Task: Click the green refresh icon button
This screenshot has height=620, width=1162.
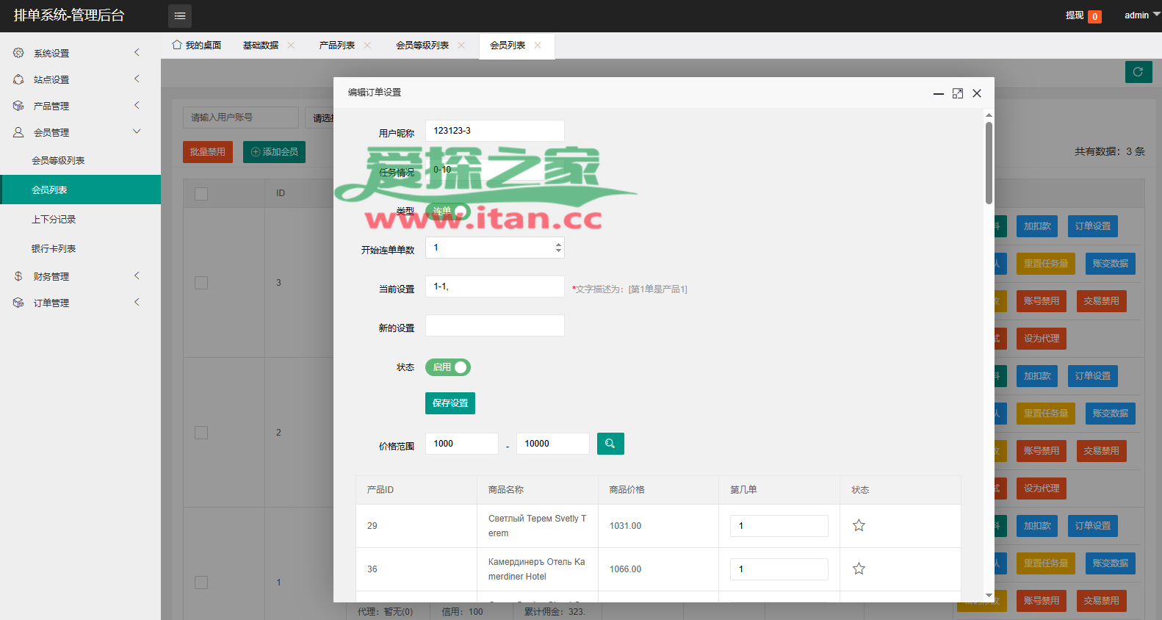Action: click(1138, 72)
